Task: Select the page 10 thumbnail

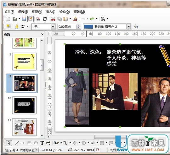Action: pyautogui.click(x=24, y=105)
